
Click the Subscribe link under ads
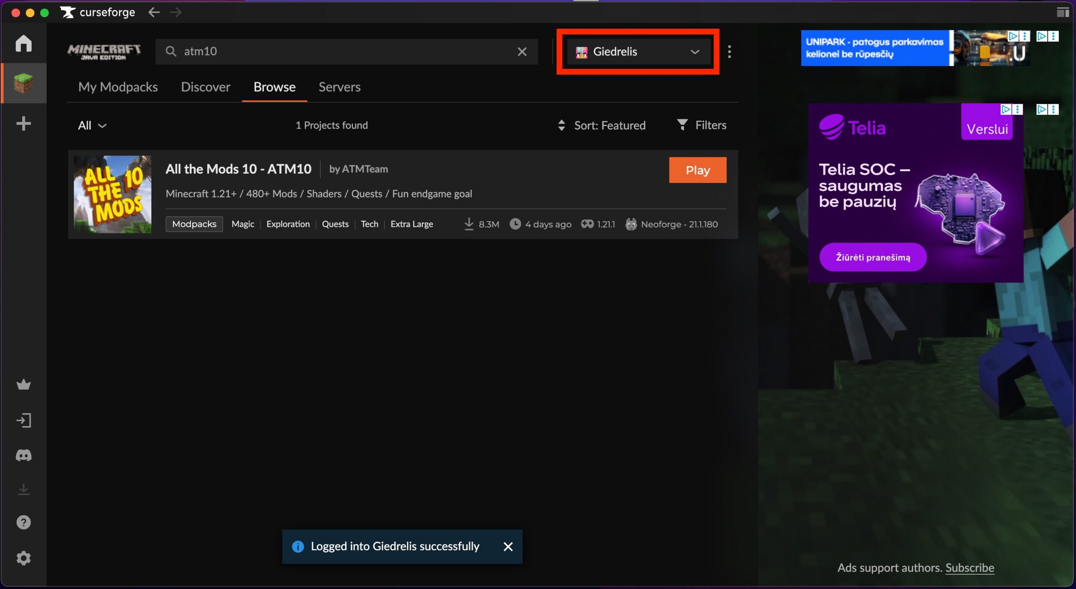click(x=970, y=568)
